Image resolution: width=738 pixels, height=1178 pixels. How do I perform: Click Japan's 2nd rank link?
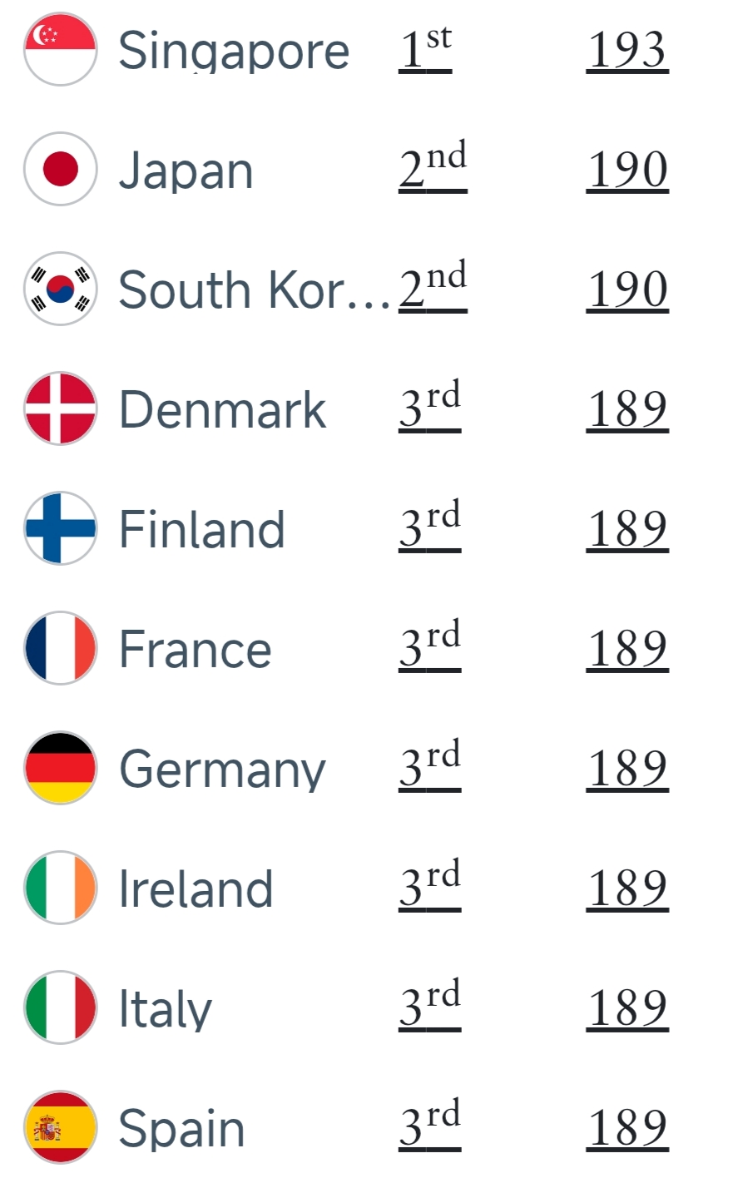[433, 169]
